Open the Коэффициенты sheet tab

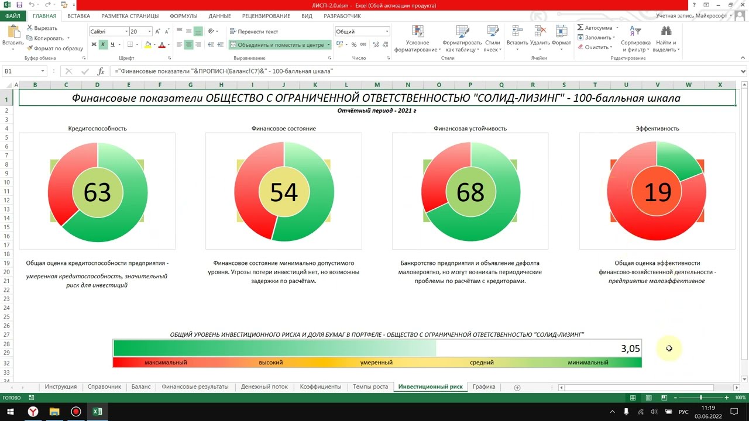321,387
